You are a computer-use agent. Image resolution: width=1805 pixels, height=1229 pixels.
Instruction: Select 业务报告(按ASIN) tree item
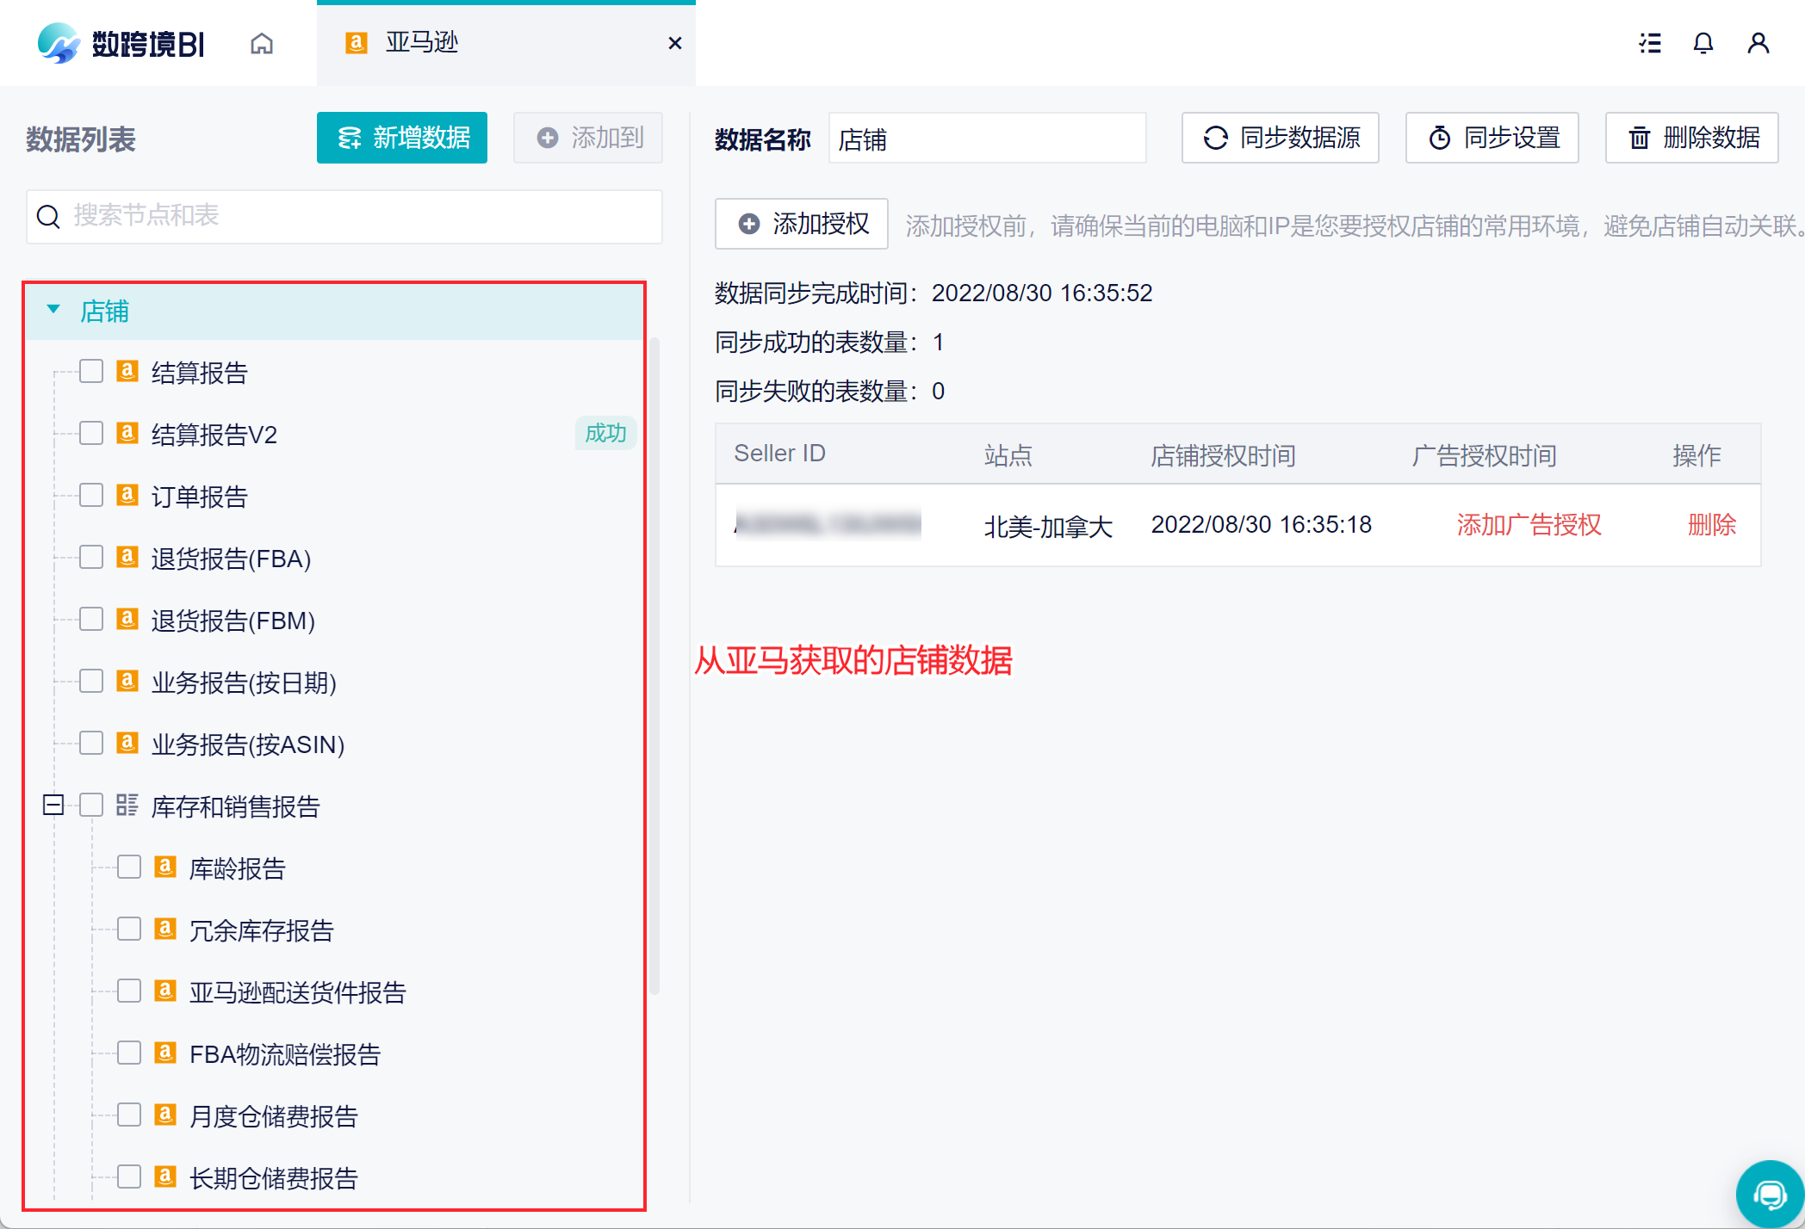[x=248, y=744]
